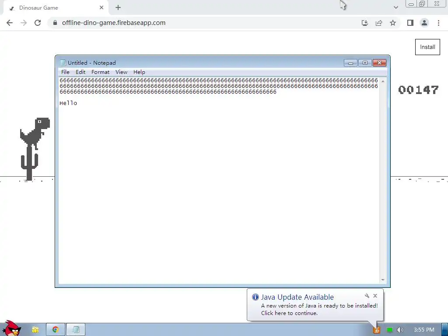This screenshot has width=448, height=336.
Task: Click Java update tray icon
Action: tap(377, 330)
